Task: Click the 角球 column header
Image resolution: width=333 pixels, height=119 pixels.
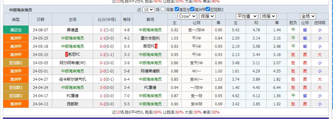Action: (127, 20)
